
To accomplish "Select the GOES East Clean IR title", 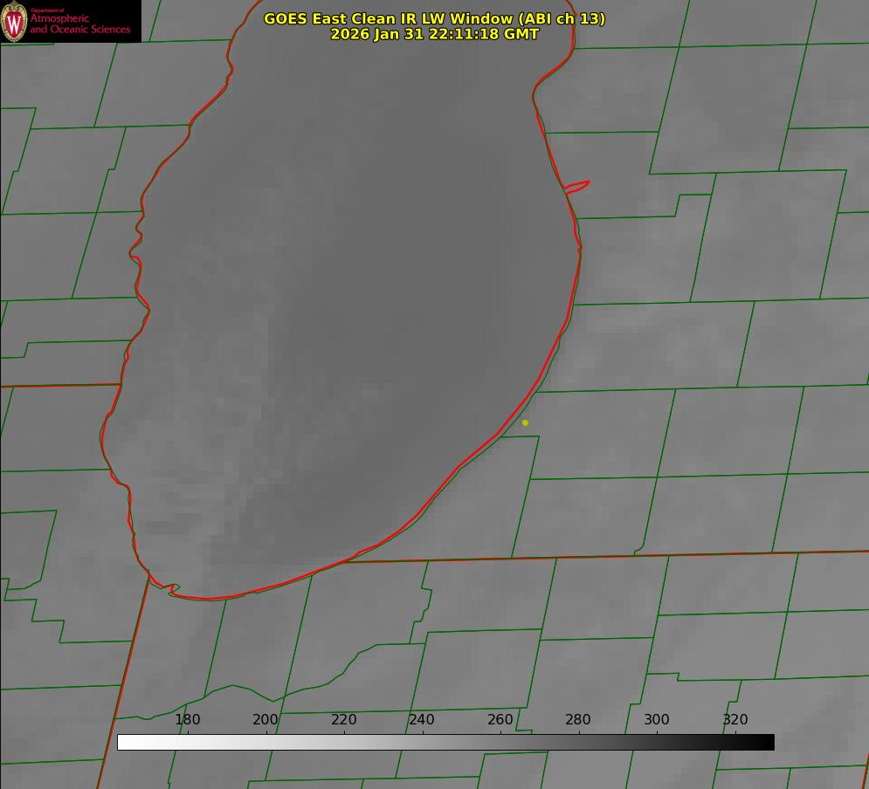I will point(435,18).
